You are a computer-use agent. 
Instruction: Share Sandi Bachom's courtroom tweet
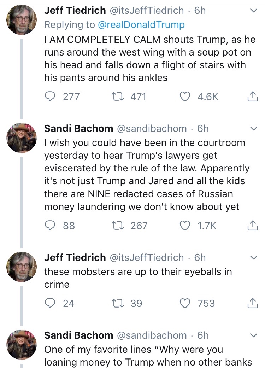click(252, 226)
